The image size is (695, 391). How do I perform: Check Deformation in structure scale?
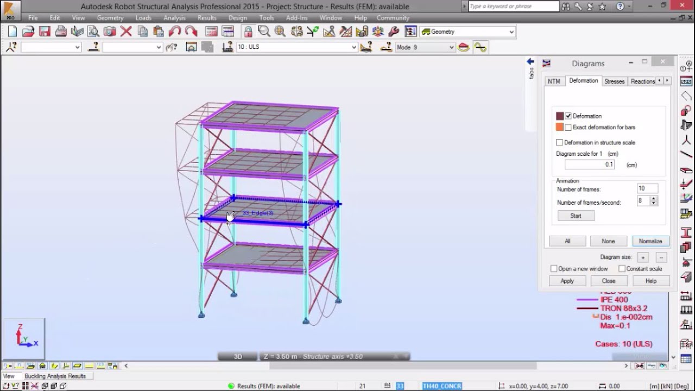click(559, 142)
